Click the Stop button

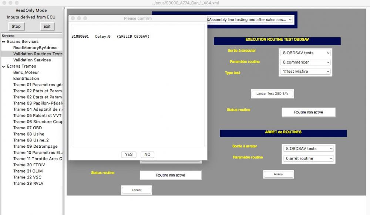point(16,26)
